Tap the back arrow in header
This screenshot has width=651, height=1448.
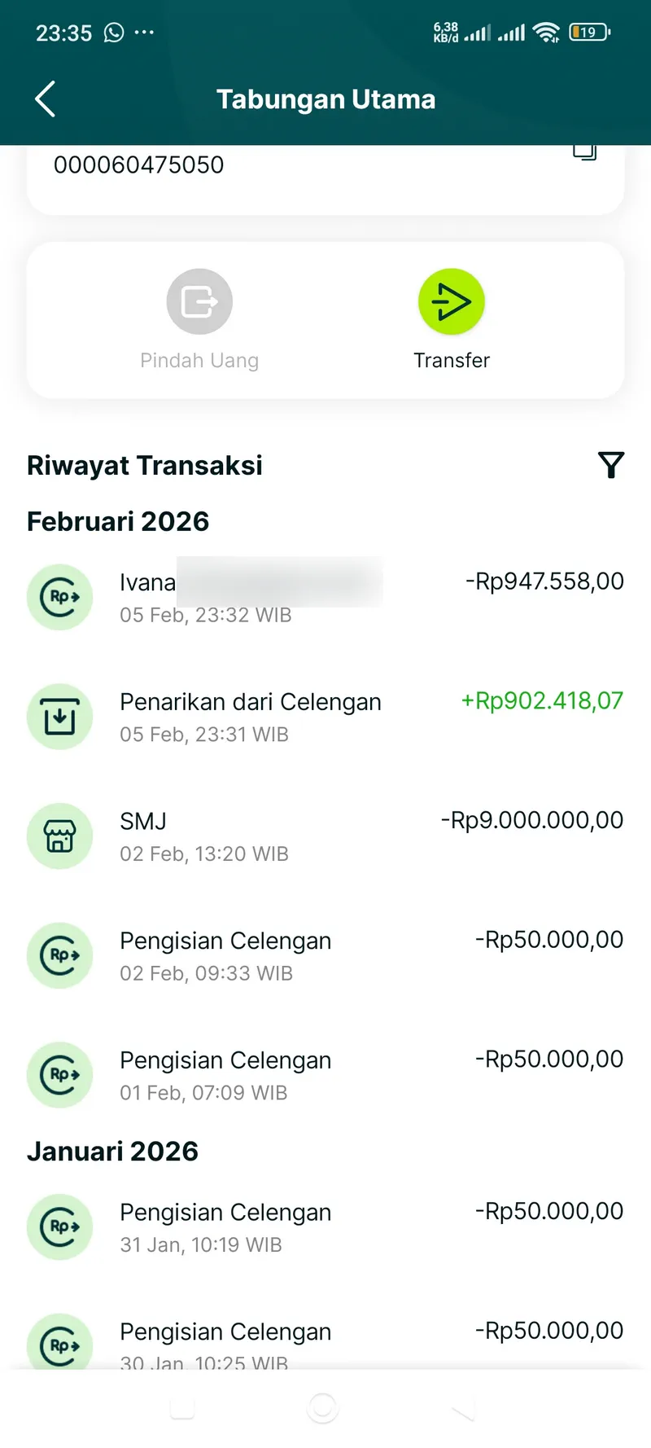(x=46, y=99)
